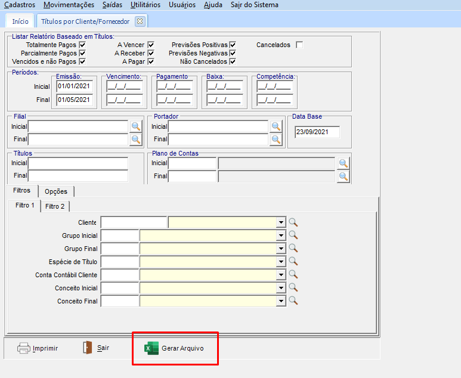Toggle the Previsões Negativas checkbox

coord(233,53)
